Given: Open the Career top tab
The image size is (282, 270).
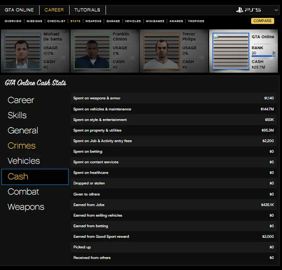Looking at the screenshot, I should tap(54, 10).
